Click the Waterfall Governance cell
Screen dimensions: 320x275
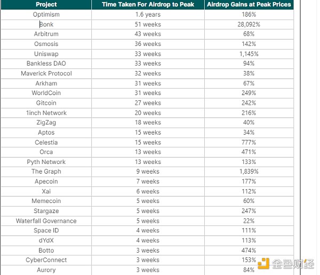coord(46,221)
